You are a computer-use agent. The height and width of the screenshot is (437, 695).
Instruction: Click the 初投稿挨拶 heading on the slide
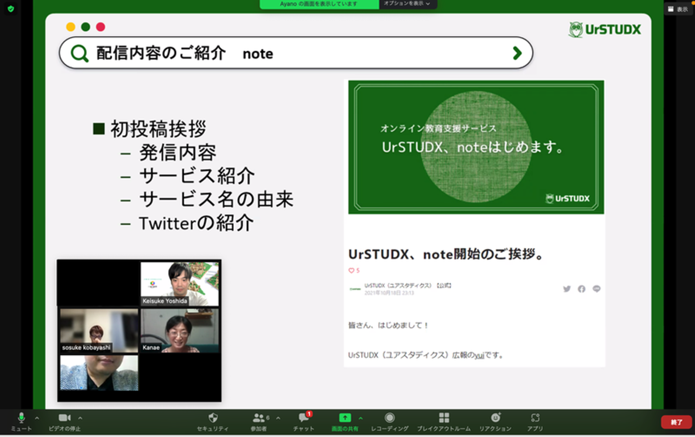tap(158, 129)
